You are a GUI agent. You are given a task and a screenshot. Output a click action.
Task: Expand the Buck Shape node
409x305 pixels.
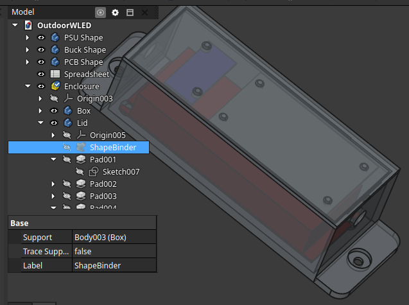28,49
